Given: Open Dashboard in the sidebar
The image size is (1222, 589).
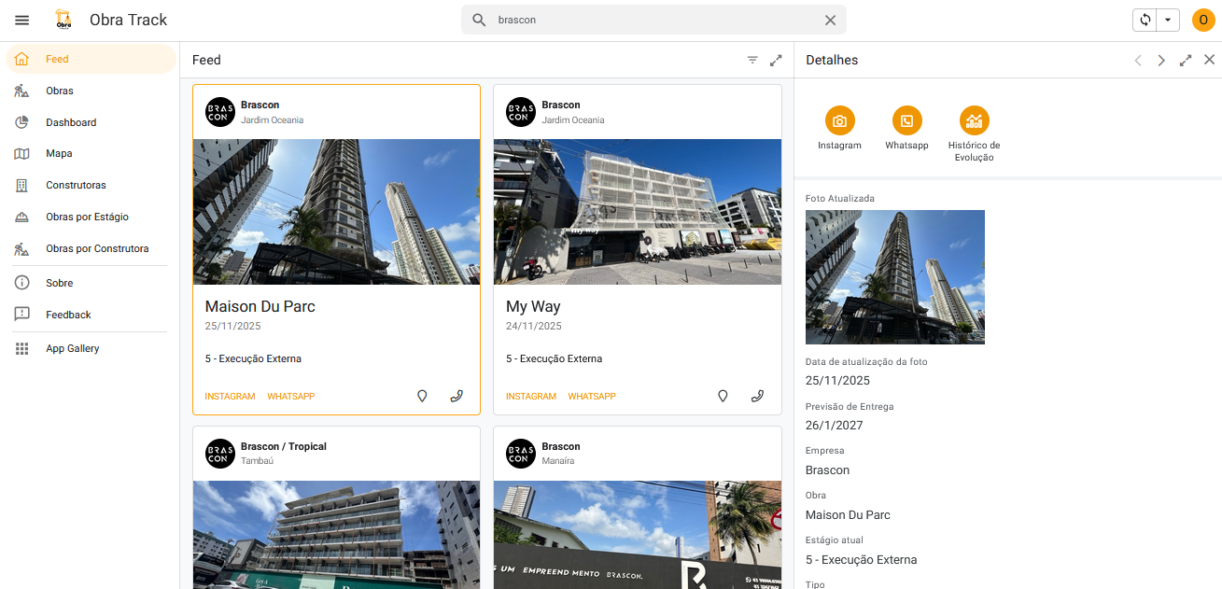Looking at the screenshot, I should pyautogui.click(x=71, y=122).
